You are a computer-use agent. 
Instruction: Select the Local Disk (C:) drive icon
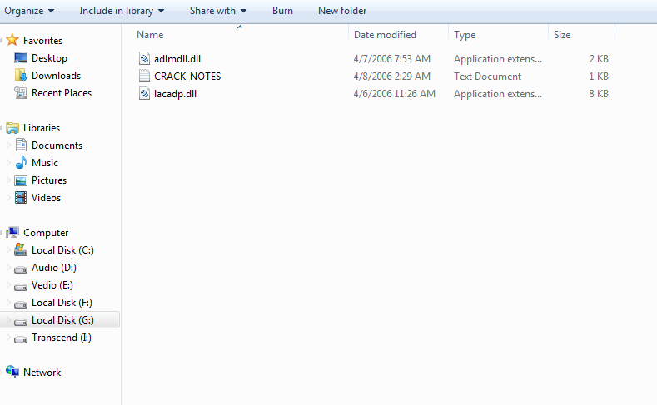pyautogui.click(x=21, y=249)
